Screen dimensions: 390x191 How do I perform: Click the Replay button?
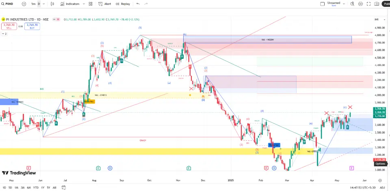(x=123, y=4)
